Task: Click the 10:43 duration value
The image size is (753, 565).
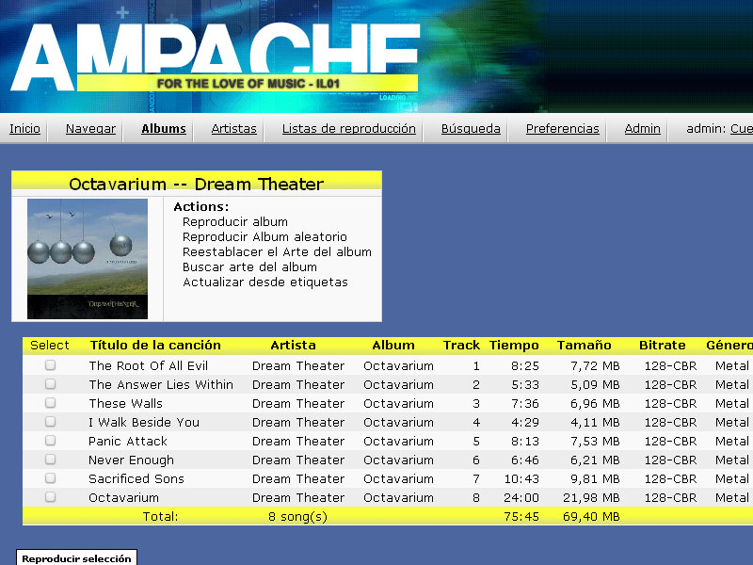Action: pos(521,478)
